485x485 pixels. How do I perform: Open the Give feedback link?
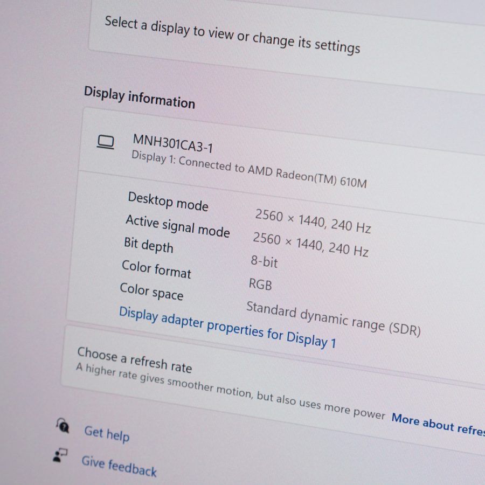pyautogui.click(x=119, y=466)
